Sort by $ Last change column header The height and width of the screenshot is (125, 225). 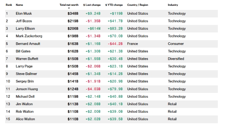tap(92, 5)
